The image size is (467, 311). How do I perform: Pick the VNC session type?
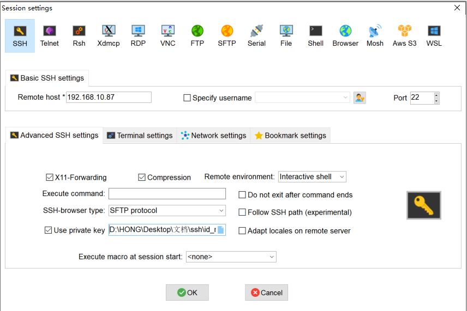(x=167, y=36)
